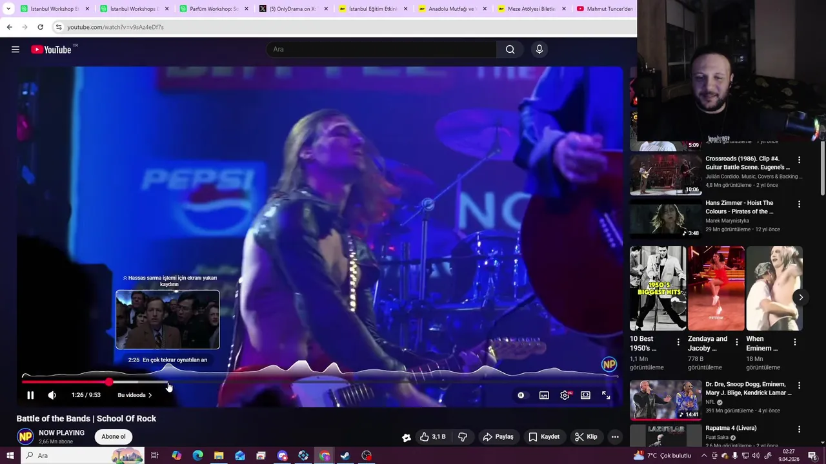Open options for When Eminem short
Image resolution: width=826 pixels, height=464 pixels.
(795, 342)
